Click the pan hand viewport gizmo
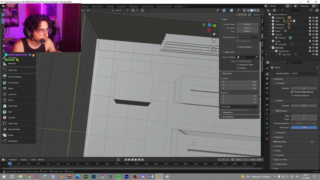This screenshot has height=180, width=320. [214, 39]
